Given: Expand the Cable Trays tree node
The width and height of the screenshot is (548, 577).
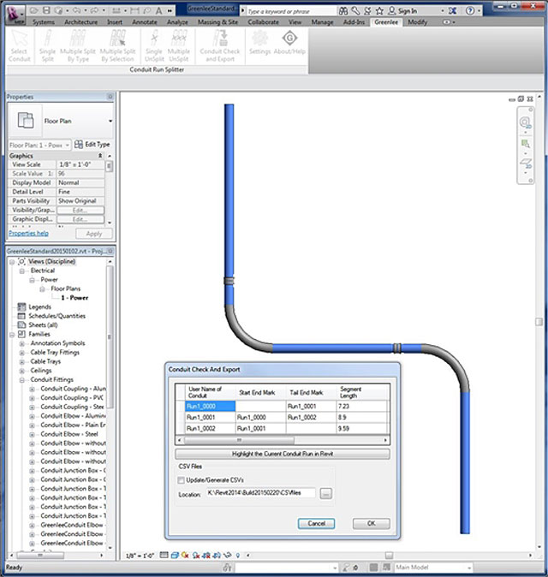Looking at the screenshot, I should 22,362.
